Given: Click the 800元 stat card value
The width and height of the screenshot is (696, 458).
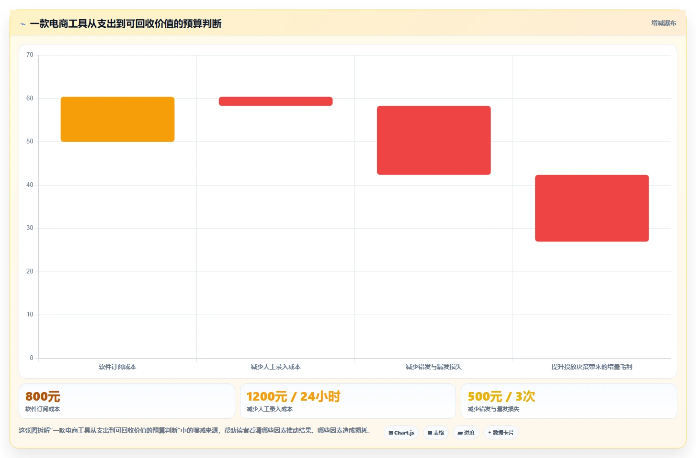Looking at the screenshot, I should pos(43,396).
